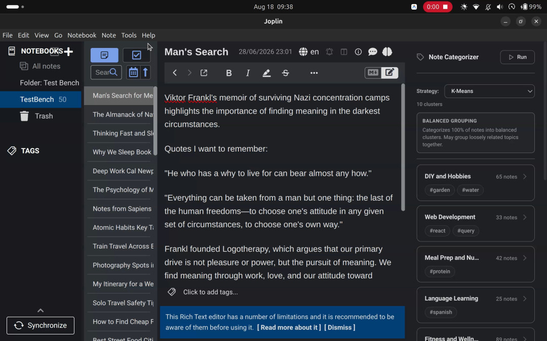This screenshot has width=547, height=341.
Task: Focus the note search field
Action: point(106,72)
